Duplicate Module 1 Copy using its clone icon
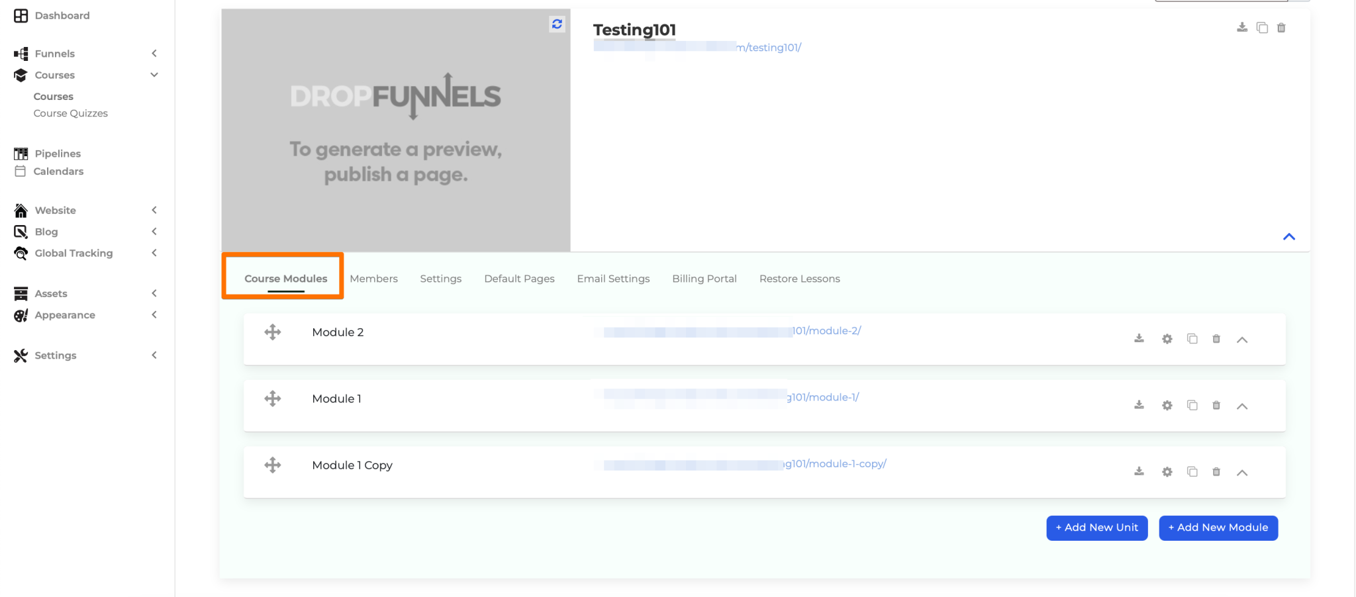 [1192, 471]
